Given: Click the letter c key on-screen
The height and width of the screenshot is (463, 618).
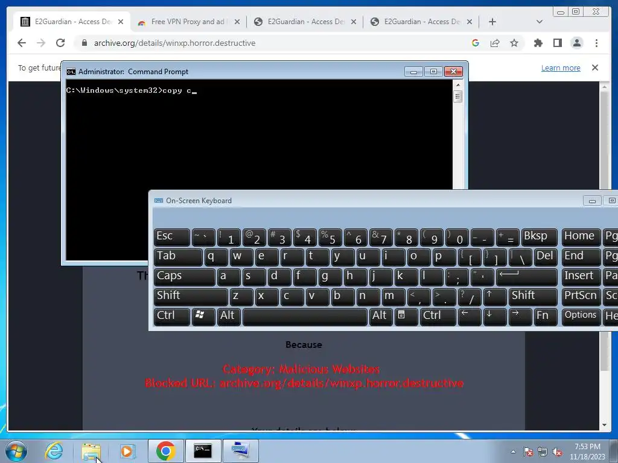Looking at the screenshot, I should point(292,297).
